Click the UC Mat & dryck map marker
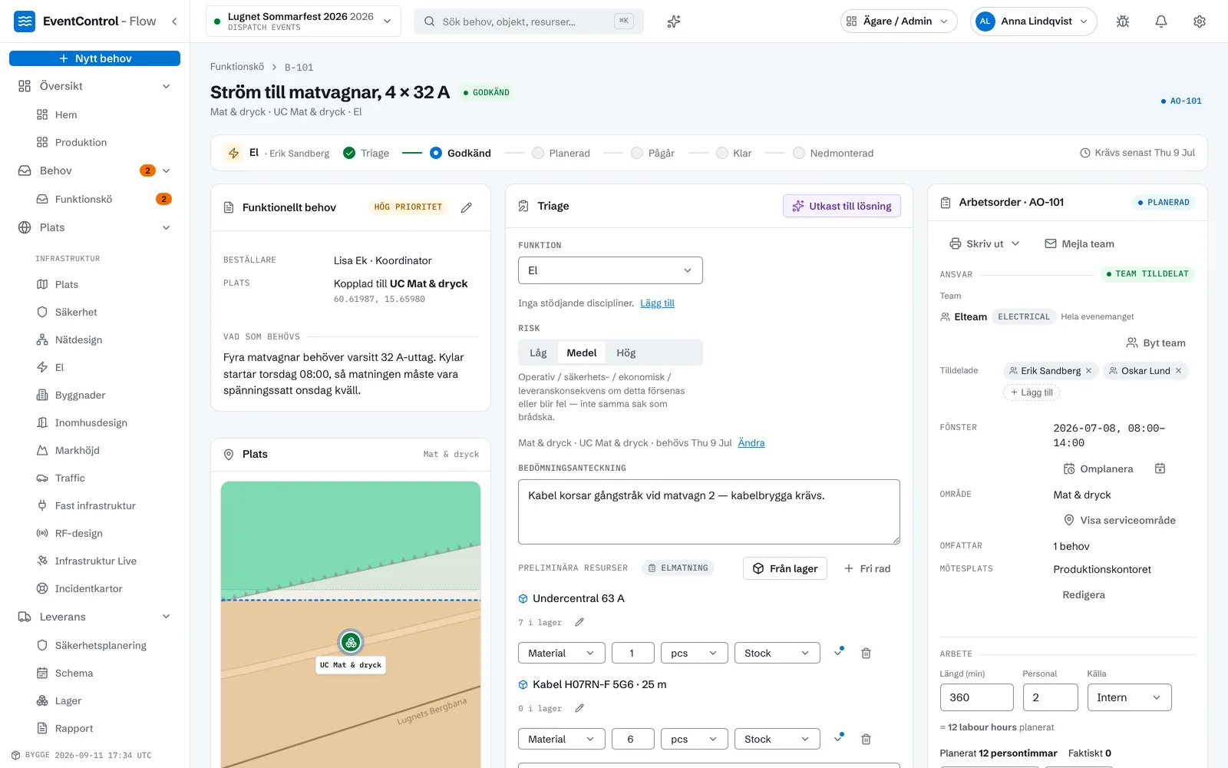The height and width of the screenshot is (768, 1228). (x=351, y=642)
